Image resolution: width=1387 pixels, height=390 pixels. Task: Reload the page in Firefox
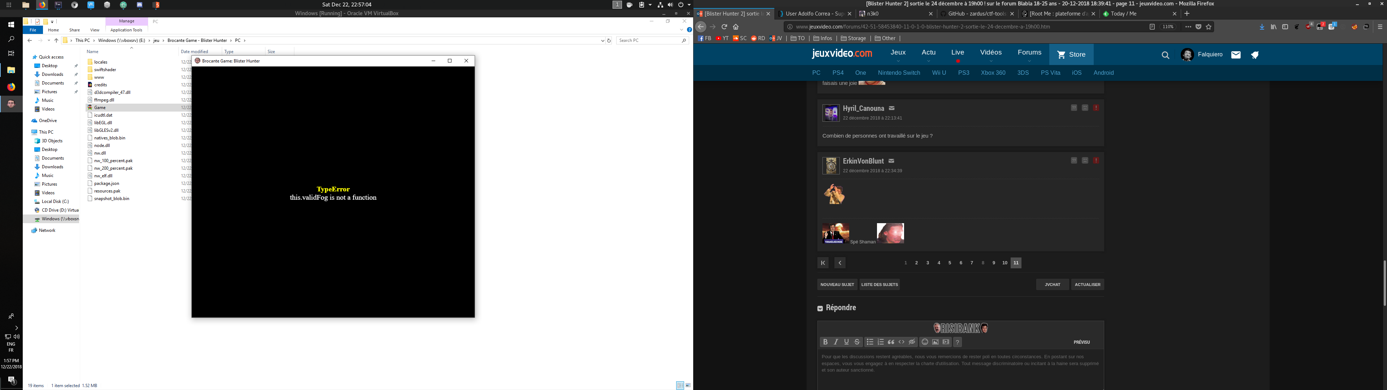[724, 27]
